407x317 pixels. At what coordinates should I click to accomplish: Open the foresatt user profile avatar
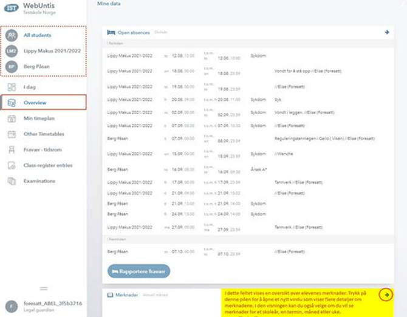pyautogui.click(x=11, y=307)
